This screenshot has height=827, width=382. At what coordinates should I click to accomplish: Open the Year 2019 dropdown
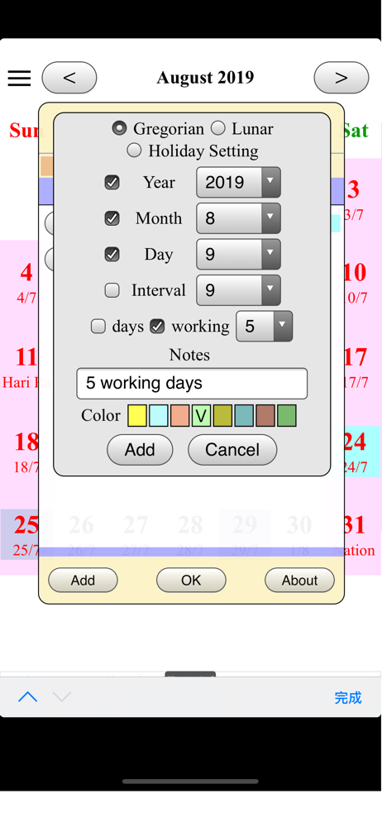click(238, 183)
